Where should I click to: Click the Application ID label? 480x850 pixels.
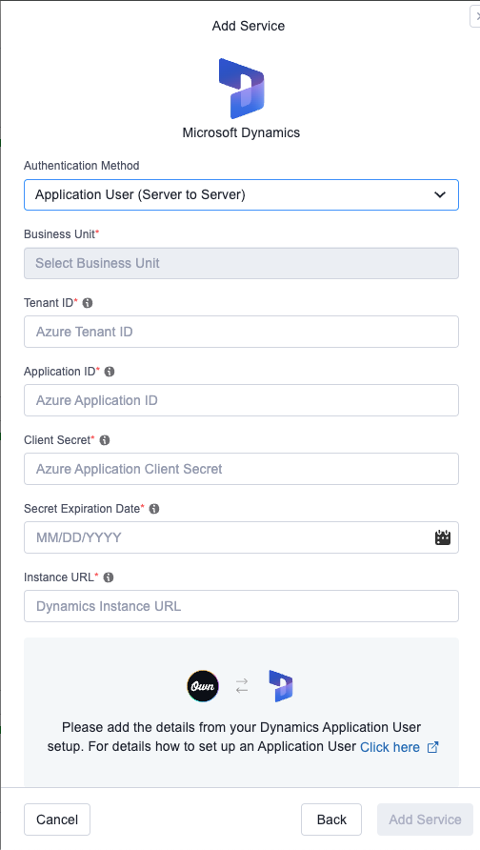tap(60, 372)
